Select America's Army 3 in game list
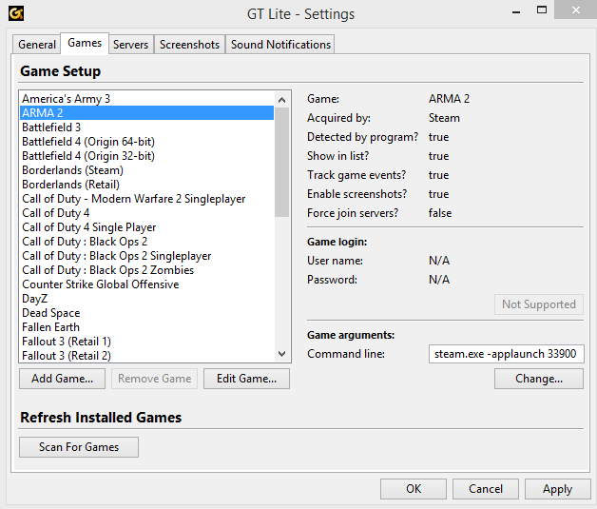 [x=147, y=99]
